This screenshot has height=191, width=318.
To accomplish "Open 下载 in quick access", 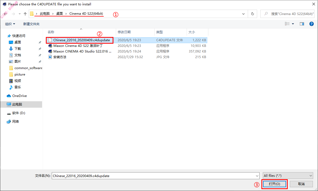I will click(18, 48).
